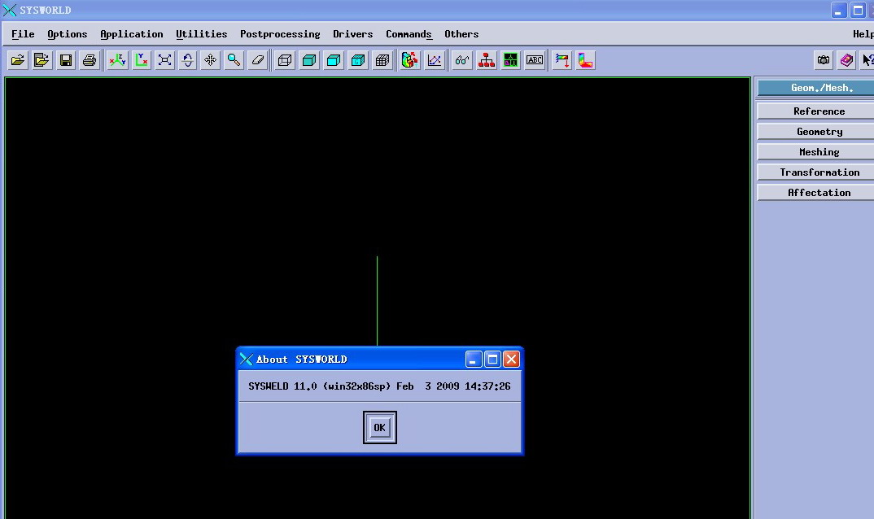This screenshot has height=519, width=874.
Task: Open the Utilities menu
Action: 202,34
